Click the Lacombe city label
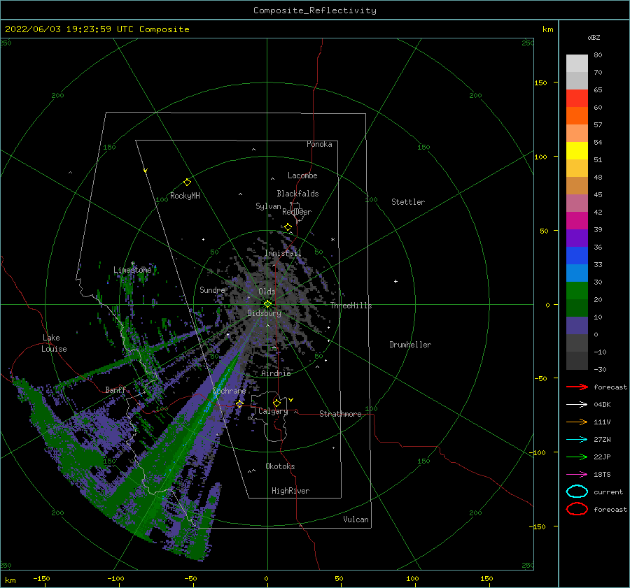Image resolution: width=630 pixels, height=588 pixels. (302, 175)
